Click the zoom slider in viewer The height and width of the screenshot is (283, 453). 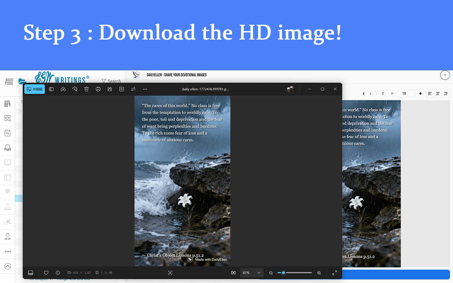[x=294, y=273]
